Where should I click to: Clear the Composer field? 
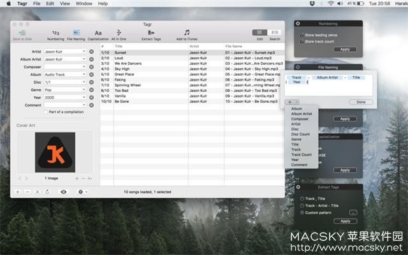click(x=91, y=67)
